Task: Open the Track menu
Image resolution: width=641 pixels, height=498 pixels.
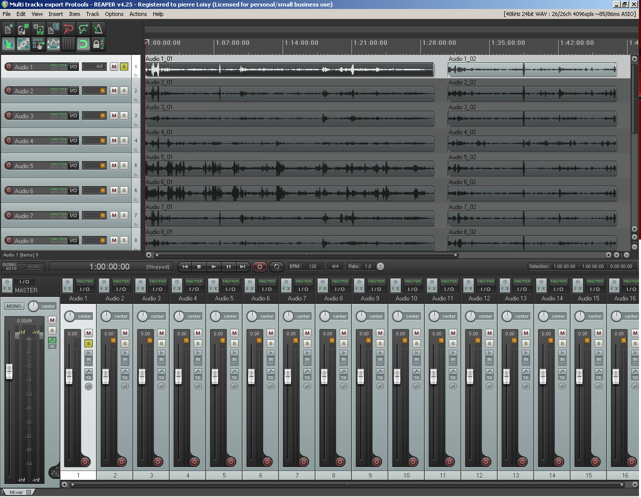Action: [x=92, y=14]
